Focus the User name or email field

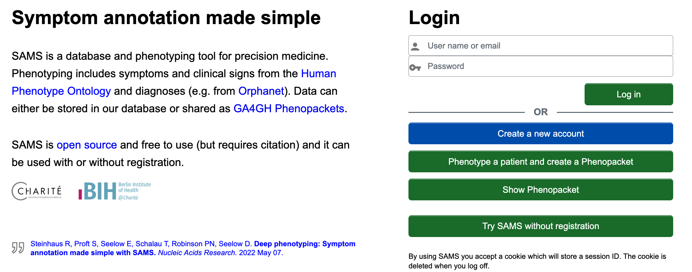click(x=541, y=46)
